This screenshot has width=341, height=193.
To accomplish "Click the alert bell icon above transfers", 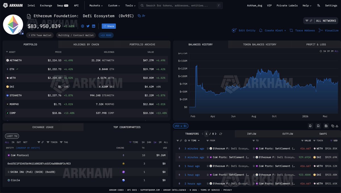I will [x=310, y=126].
